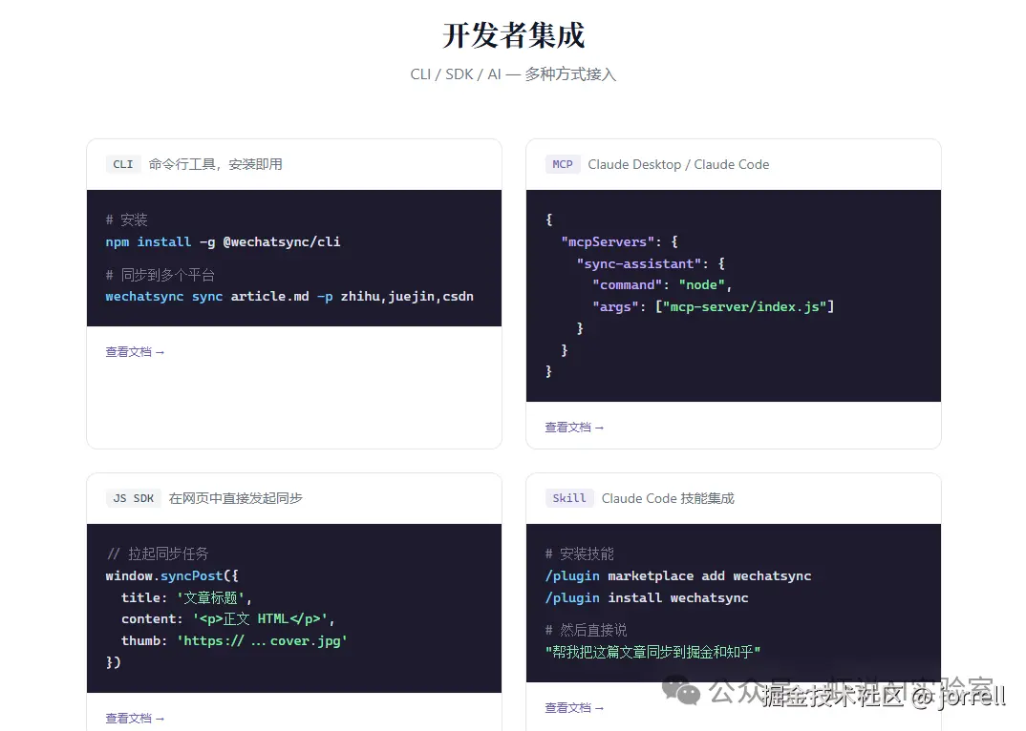Click the CLI badge on the first card
The width and height of the screenshot is (1026, 731).
click(x=123, y=163)
